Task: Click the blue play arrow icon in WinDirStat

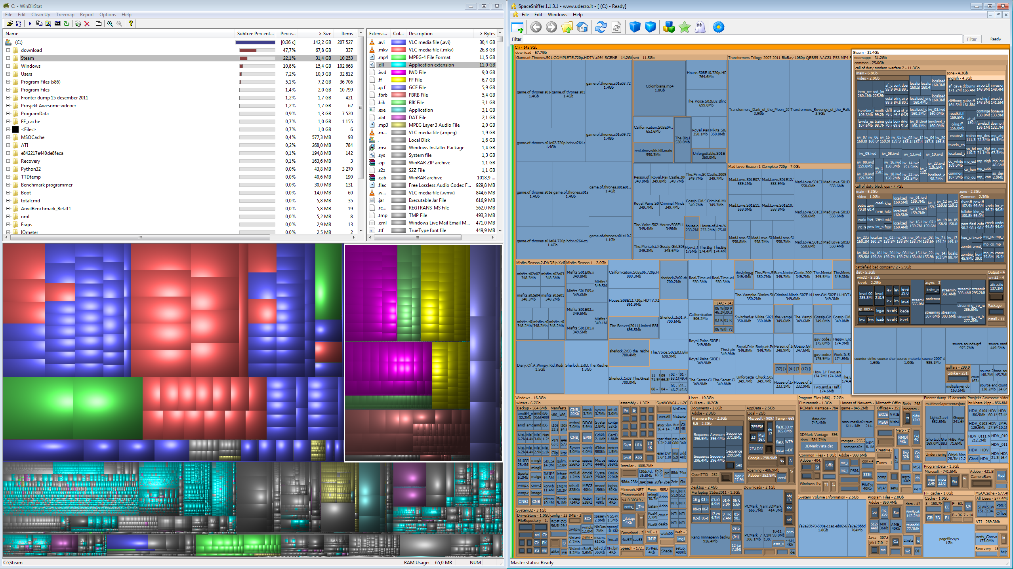Action: coord(30,24)
